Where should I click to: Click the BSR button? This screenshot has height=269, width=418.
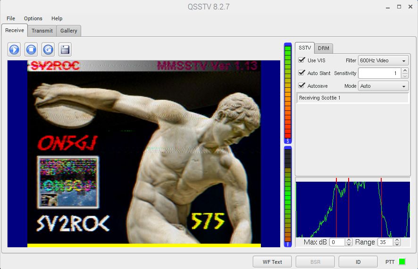pos(315,262)
